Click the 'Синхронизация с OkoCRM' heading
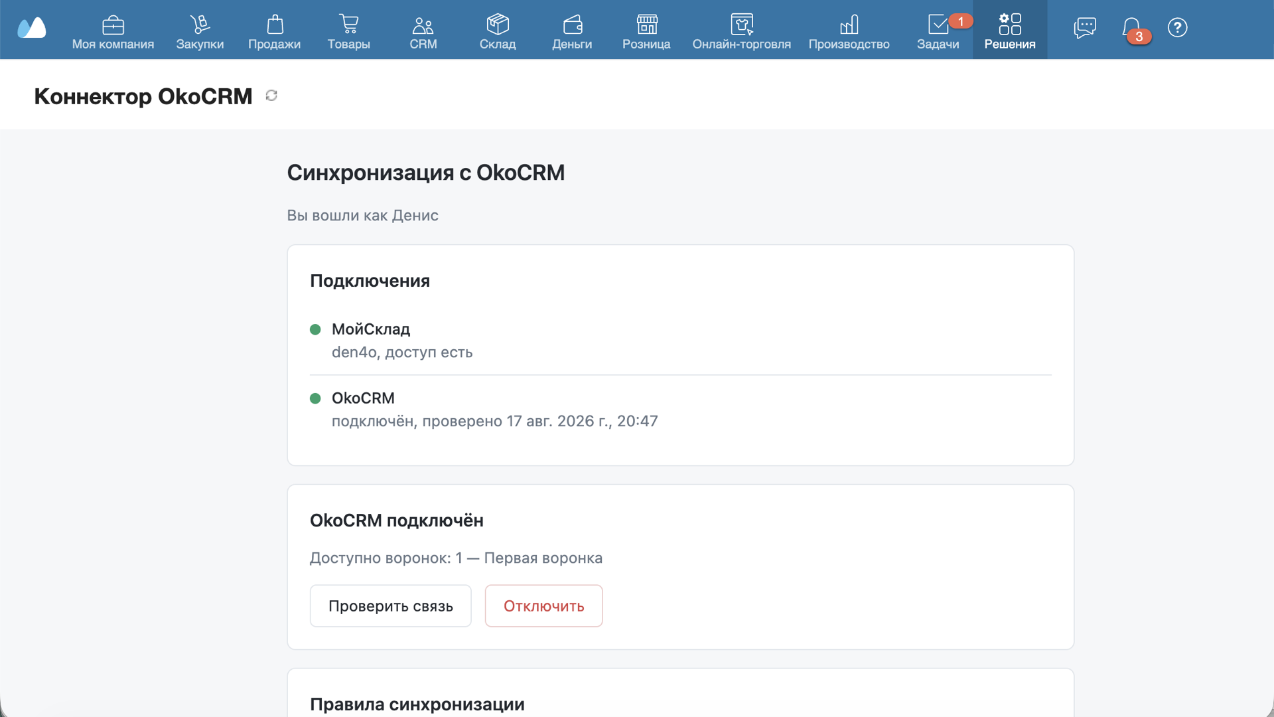Screen dimensions: 1274x717 pyautogui.click(x=425, y=173)
